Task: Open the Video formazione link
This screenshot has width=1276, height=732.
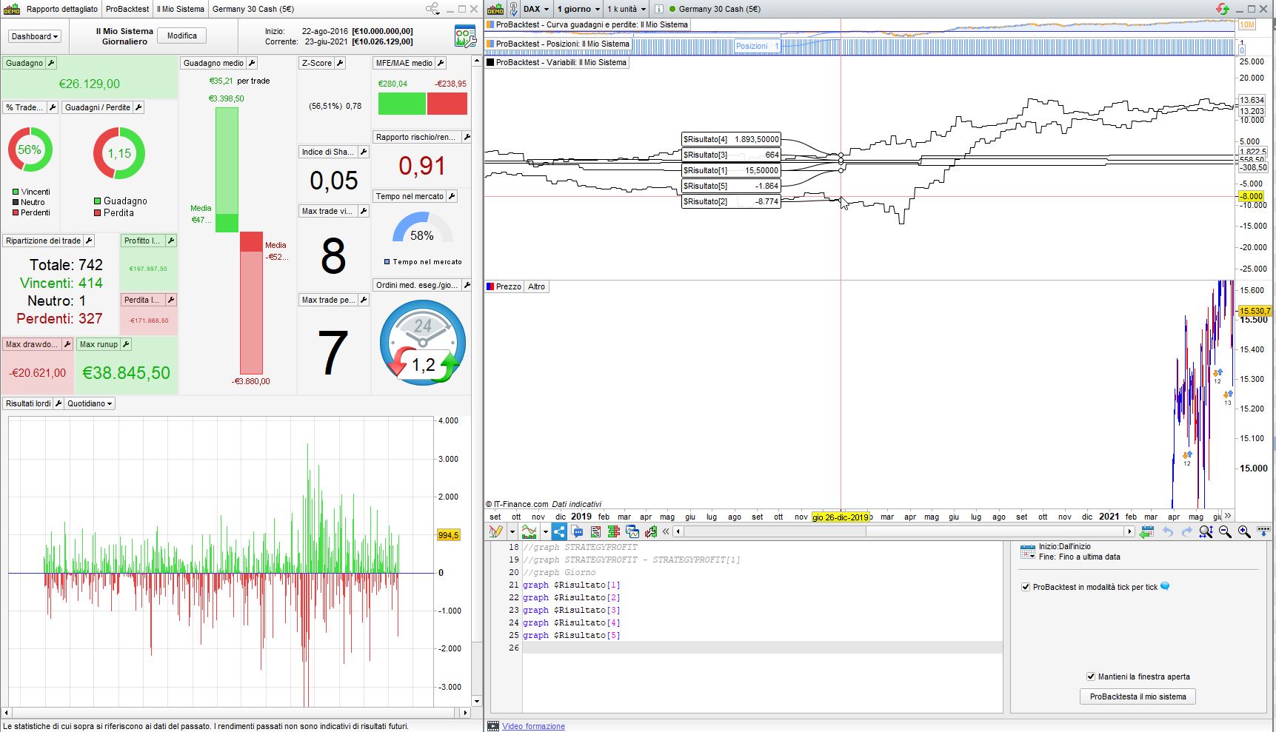Action: point(533,726)
